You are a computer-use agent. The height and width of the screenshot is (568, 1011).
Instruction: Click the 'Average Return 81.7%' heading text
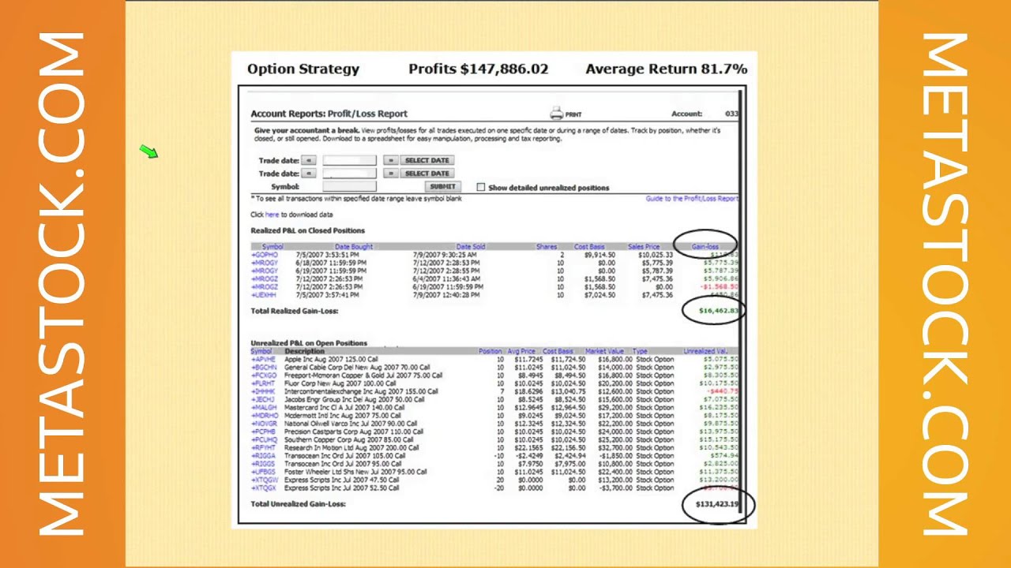(667, 69)
